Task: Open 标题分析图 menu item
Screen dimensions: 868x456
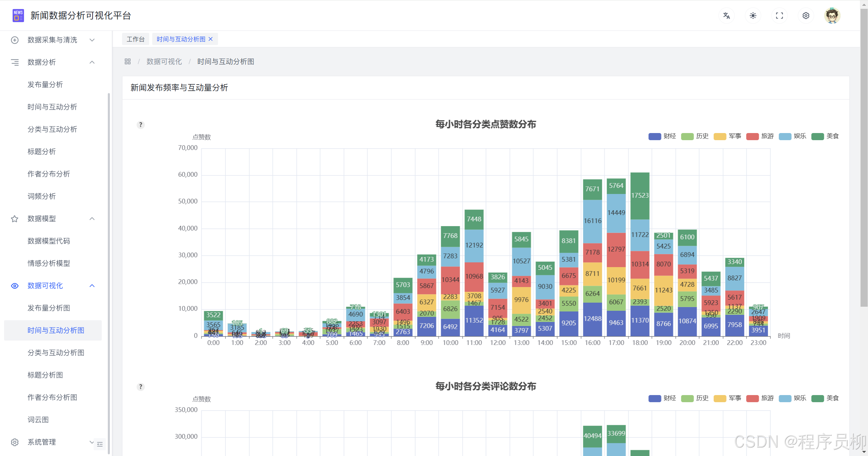Action: coord(53,375)
